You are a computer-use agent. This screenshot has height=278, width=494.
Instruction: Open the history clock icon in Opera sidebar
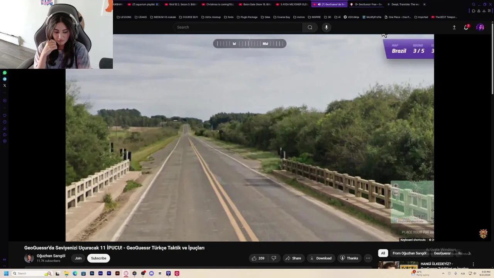tap(5, 122)
